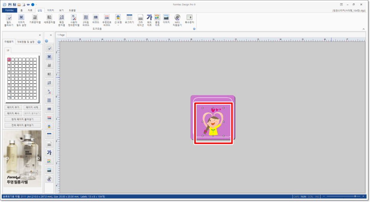The image size is (370, 202).
Task: Switch to the 홈 ribbon tab
Action: tap(21, 10)
